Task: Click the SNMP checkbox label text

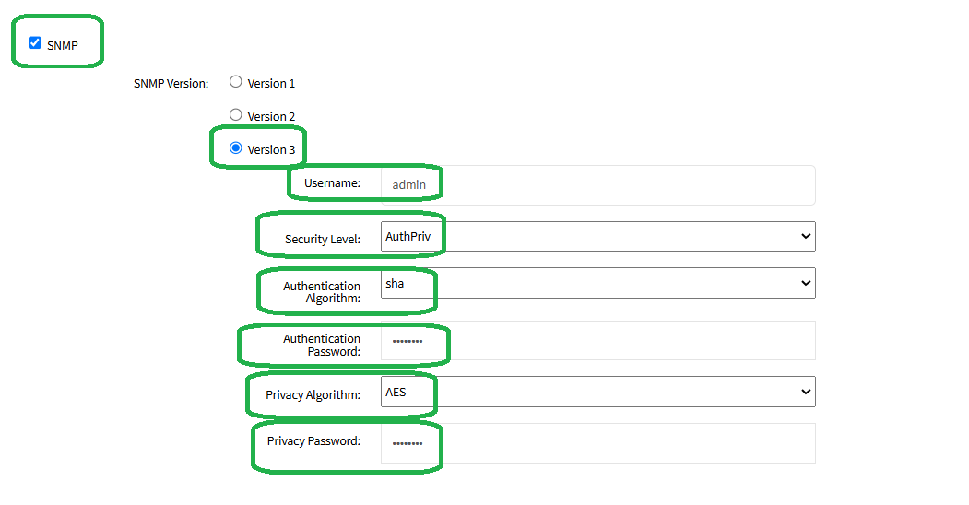Action: click(63, 45)
